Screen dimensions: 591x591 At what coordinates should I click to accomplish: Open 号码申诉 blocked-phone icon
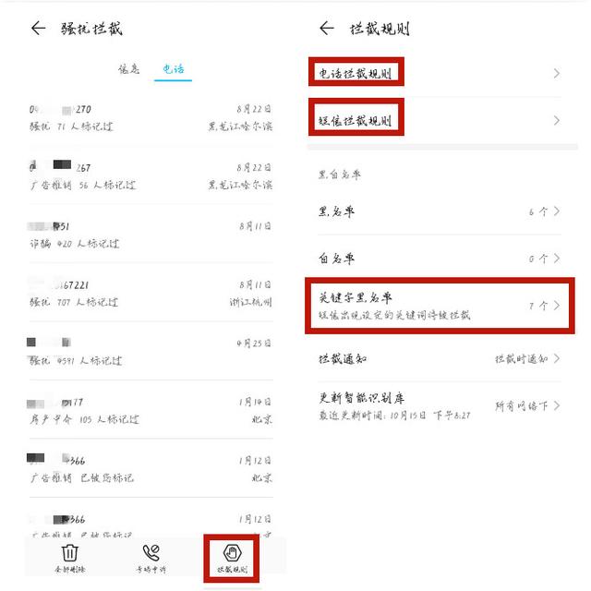point(151,552)
